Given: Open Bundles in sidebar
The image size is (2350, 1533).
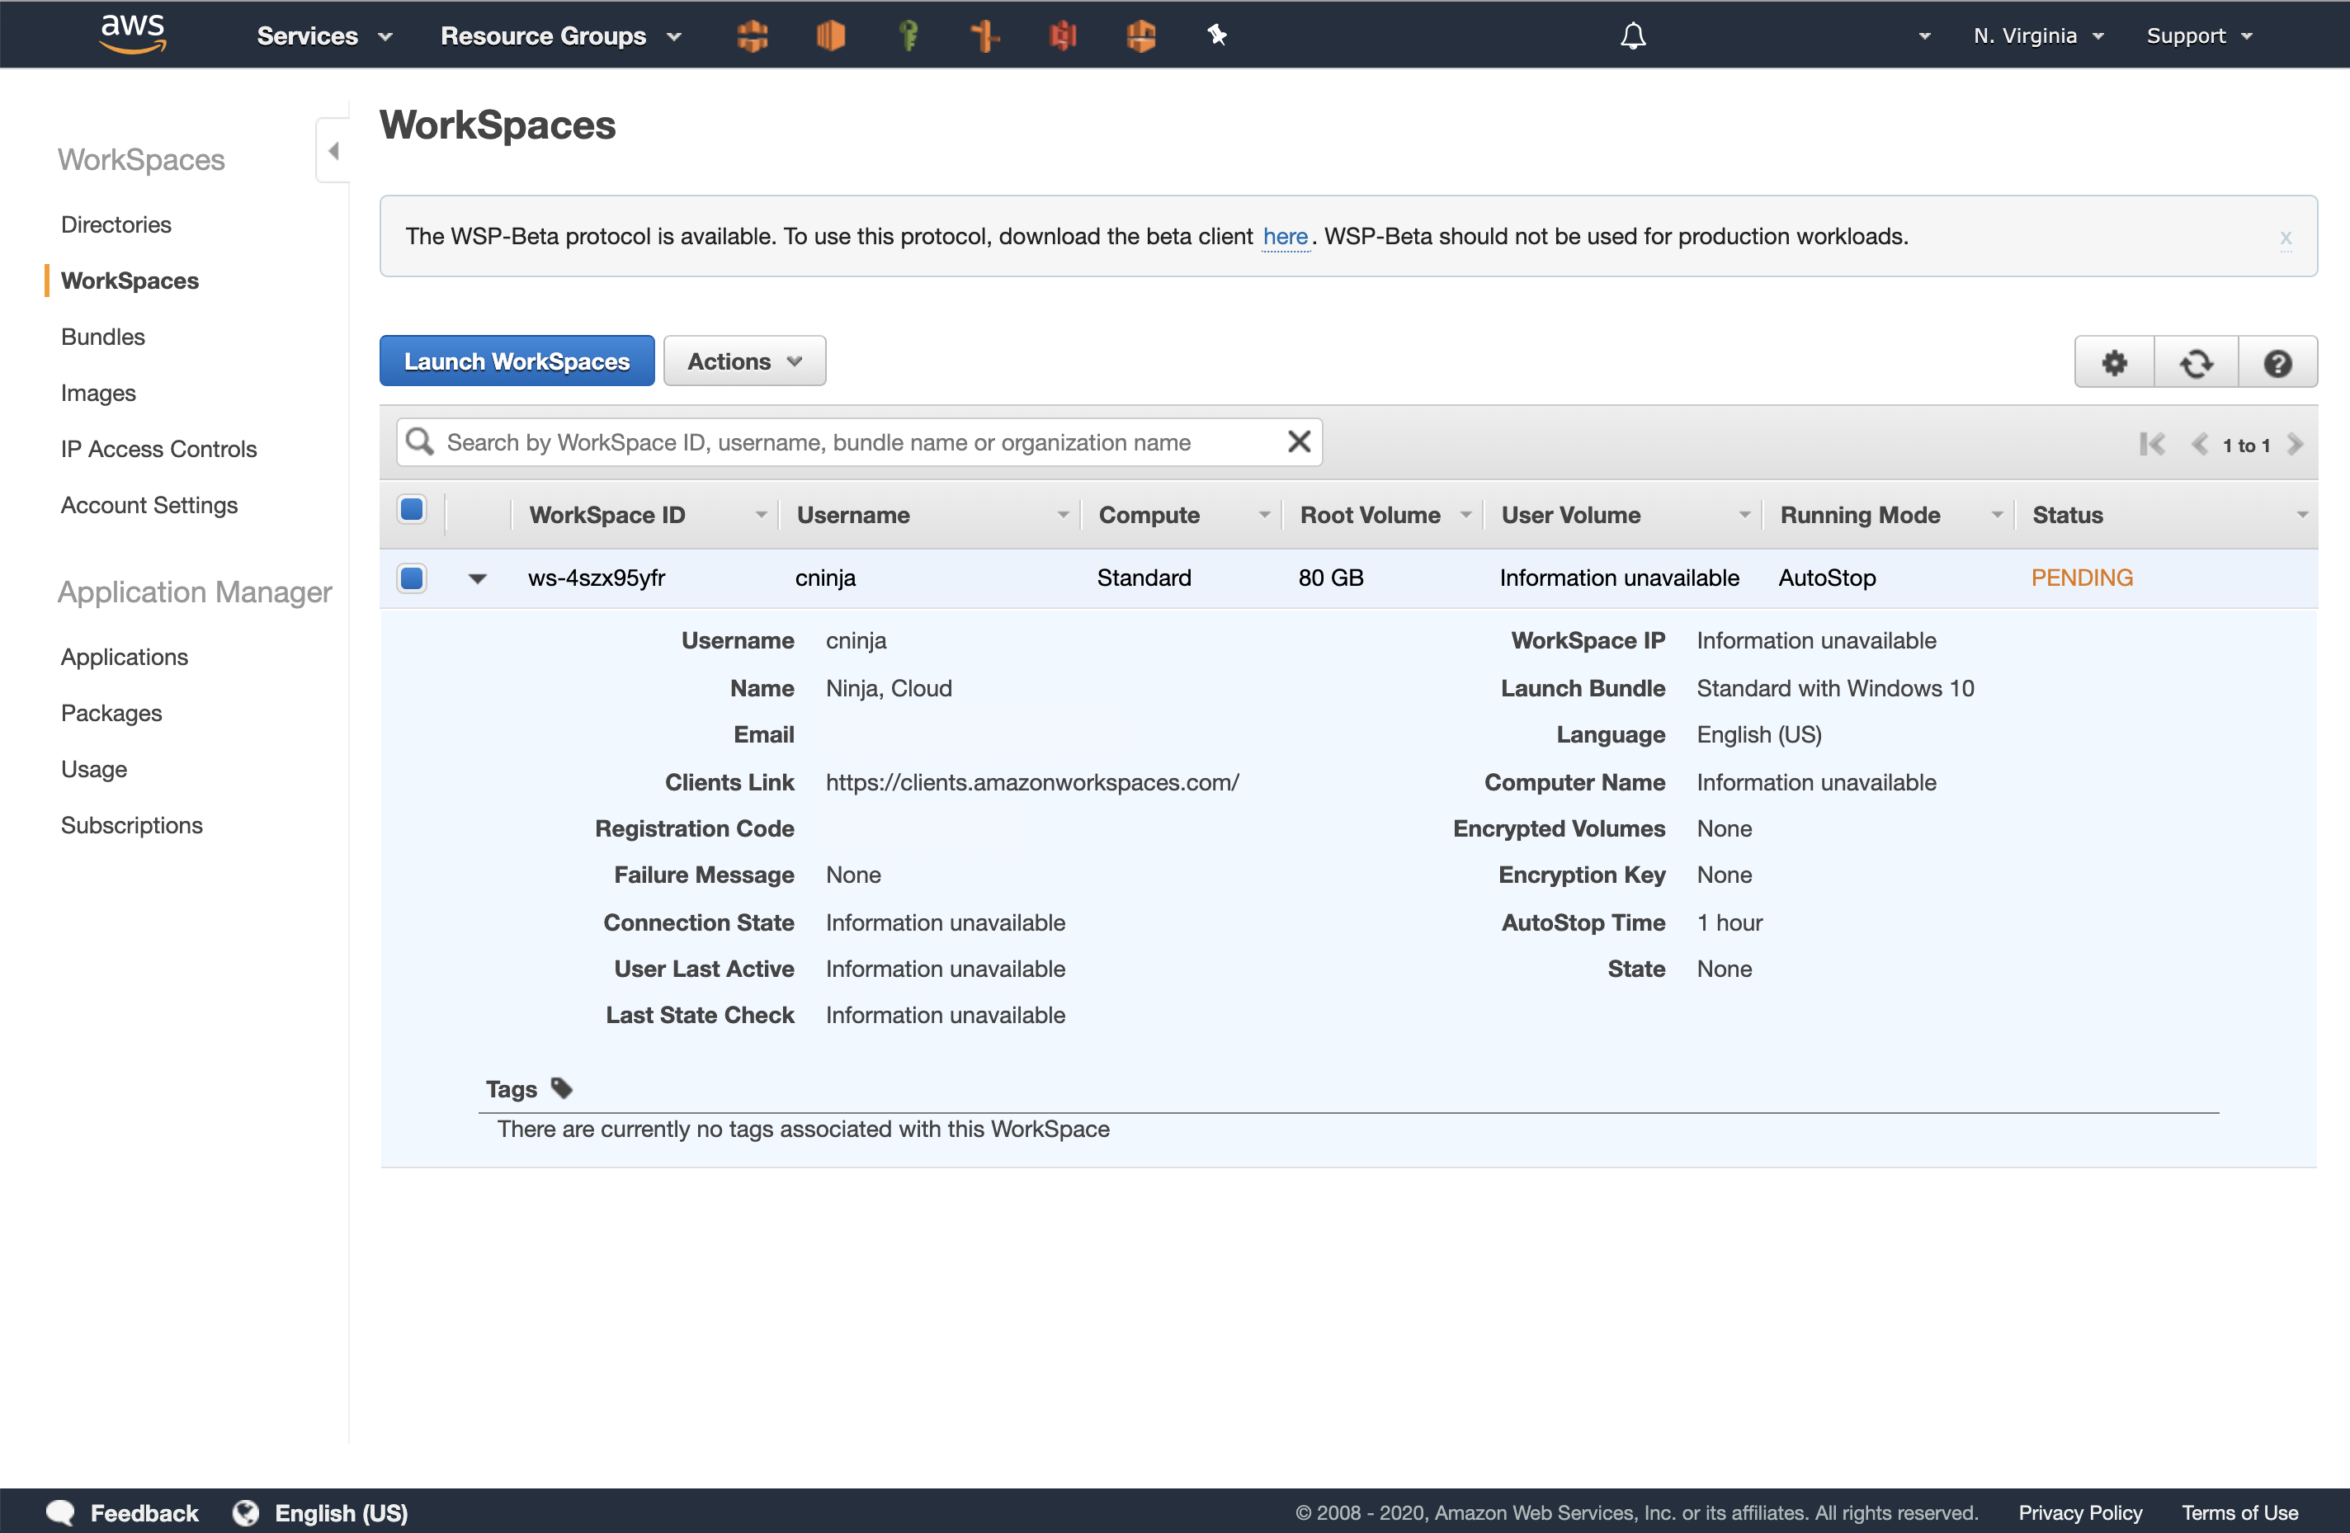Looking at the screenshot, I should click(102, 337).
